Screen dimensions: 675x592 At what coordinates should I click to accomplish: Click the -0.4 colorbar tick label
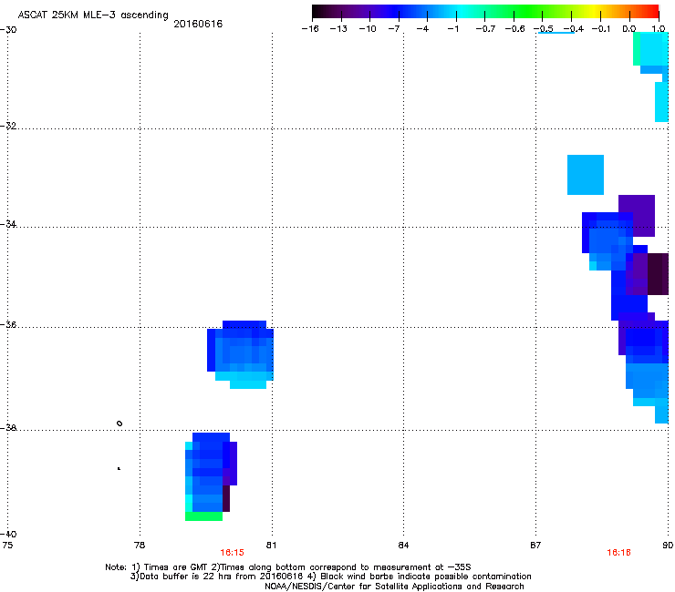574,29
